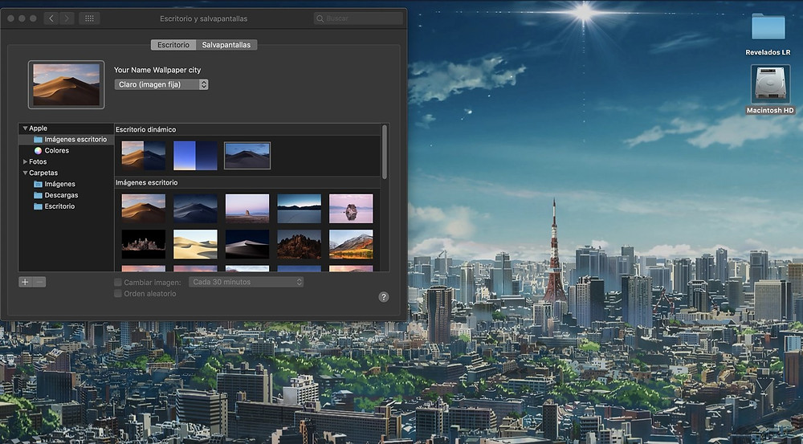Image resolution: width=803 pixels, height=444 pixels.
Task: Click the Escritorio dinámico section header
Action: click(145, 129)
